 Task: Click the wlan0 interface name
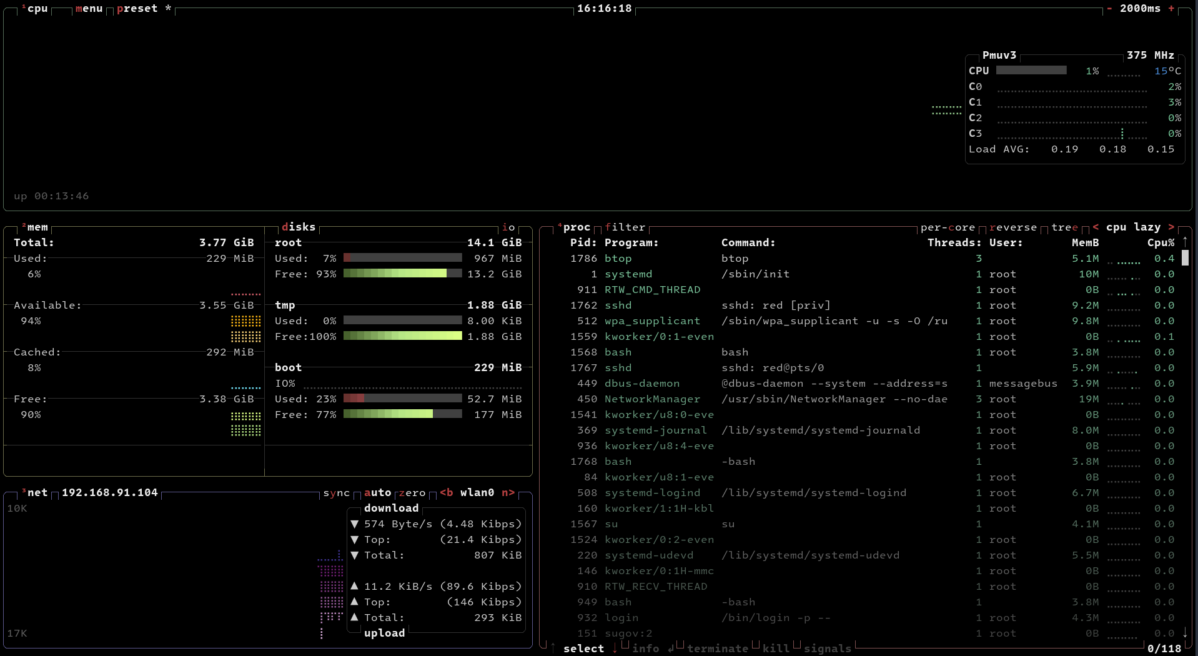coord(477,493)
